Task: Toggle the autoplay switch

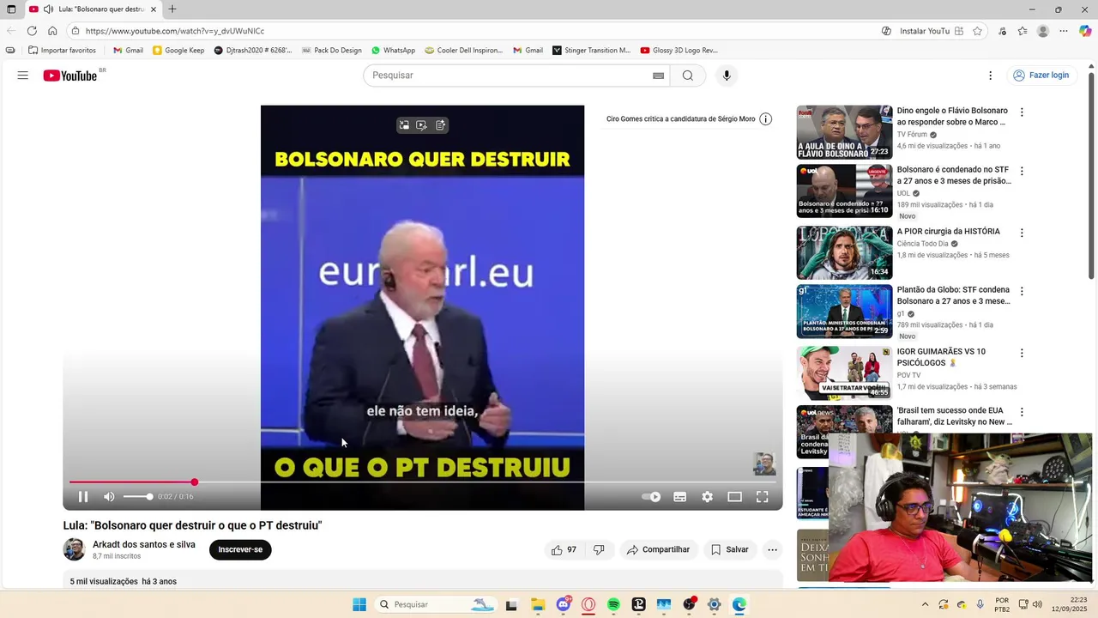Action: [x=651, y=497]
